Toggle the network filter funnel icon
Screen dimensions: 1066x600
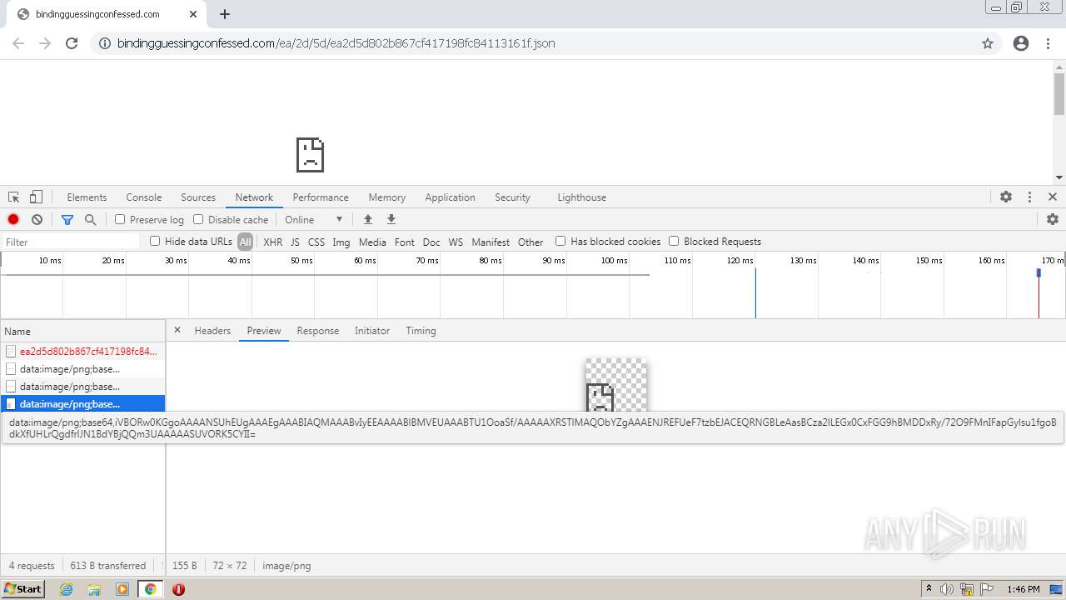click(x=67, y=220)
